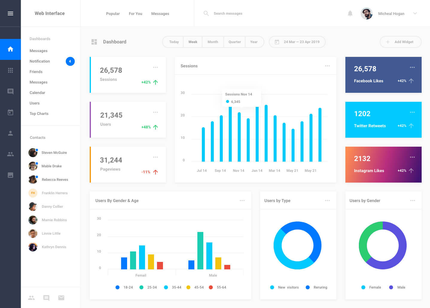
Task: Open Top Charts in the dashboards list
Action: [39, 114]
